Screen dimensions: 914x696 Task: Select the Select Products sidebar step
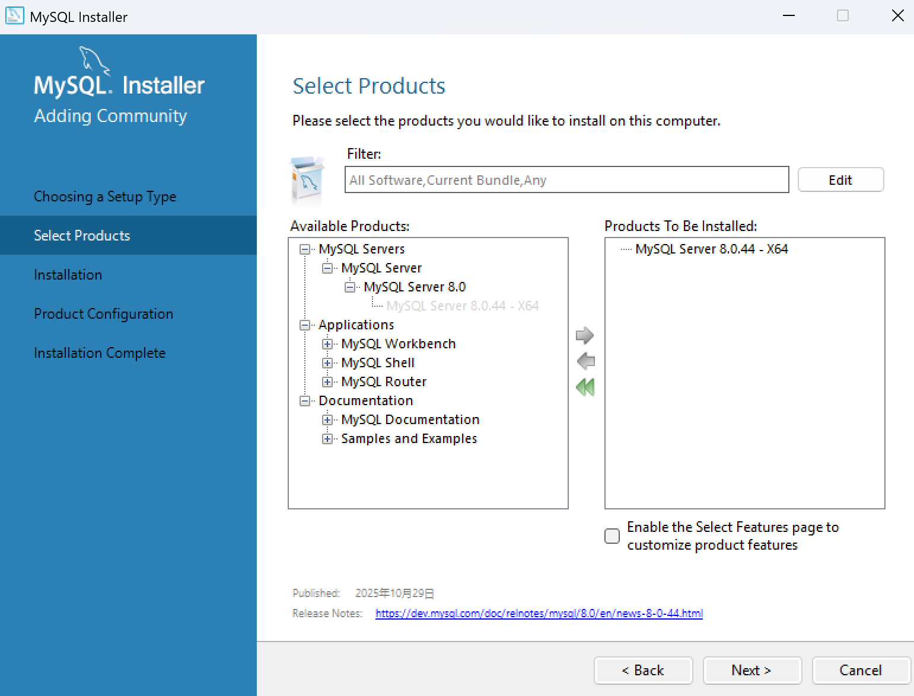128,235
